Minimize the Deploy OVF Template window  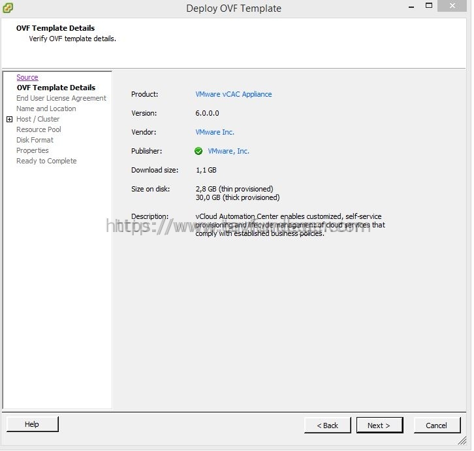click(411, 7)
